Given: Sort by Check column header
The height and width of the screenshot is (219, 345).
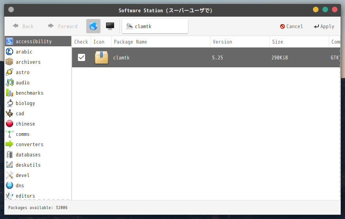Looking at the screenshot, I should click(81, 42).
